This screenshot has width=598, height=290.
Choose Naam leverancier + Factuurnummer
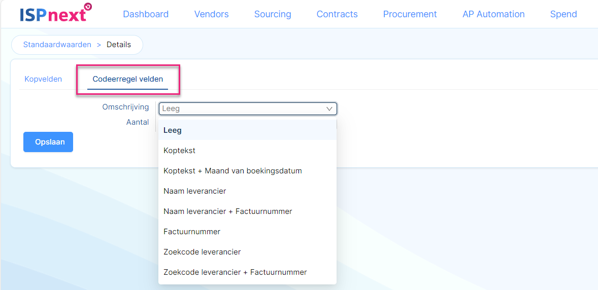coord(248,211)
